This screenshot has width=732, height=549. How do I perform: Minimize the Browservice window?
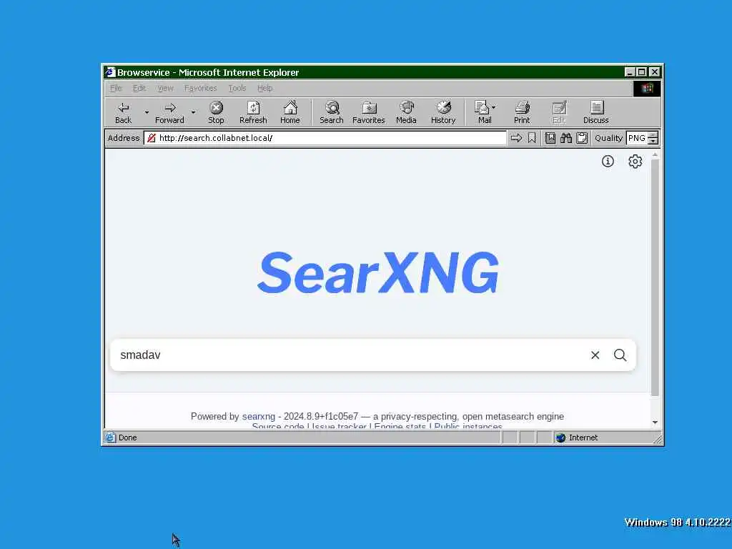[630, 72]
